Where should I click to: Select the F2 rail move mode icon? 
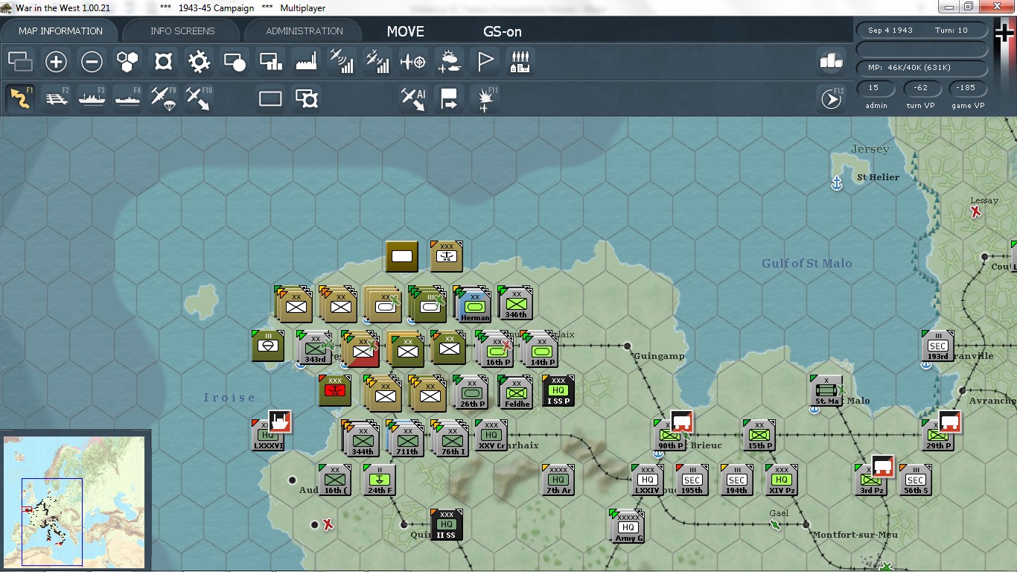[57, 99]
